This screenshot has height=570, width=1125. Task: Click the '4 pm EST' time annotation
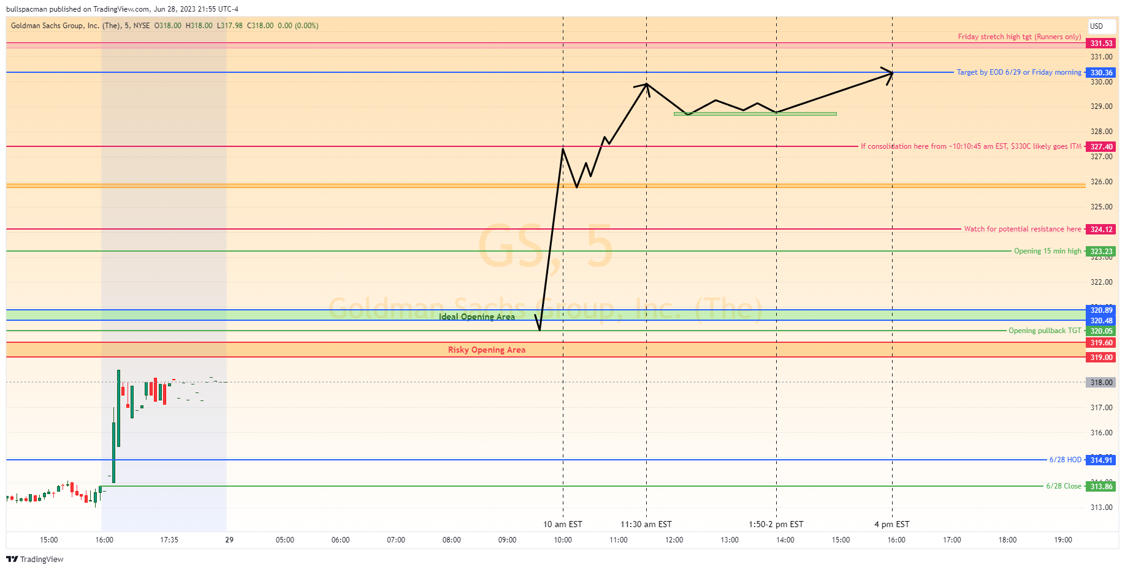(x=892, y=524)
